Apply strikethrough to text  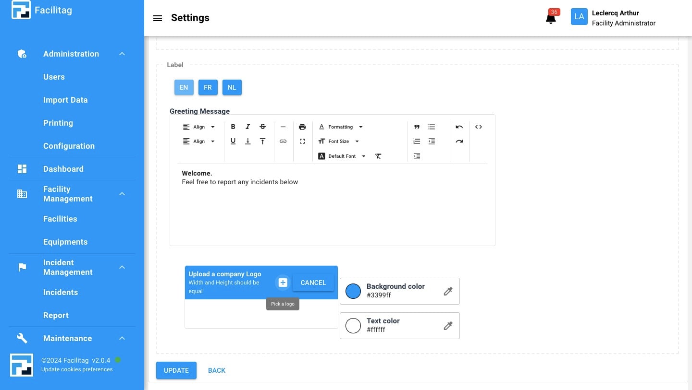(262, 127)
